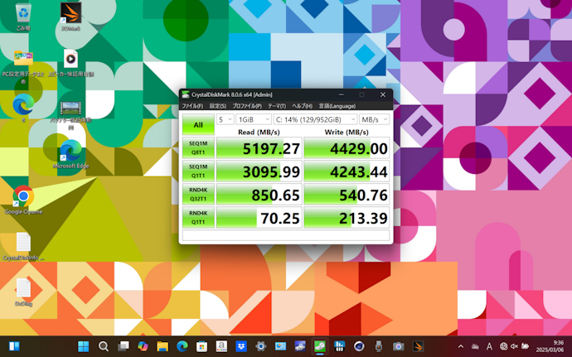Image resolution: width=572 pixels, height=357 pixels.
Task: Open the 3DMark desktop shortcut
Action: click(70, 17)
